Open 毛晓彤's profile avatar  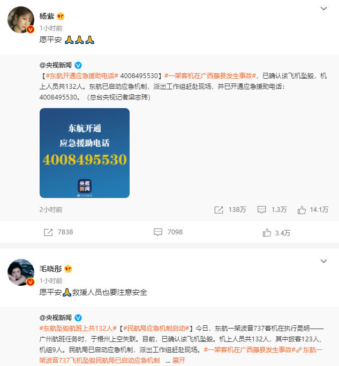tap(21, 272)
